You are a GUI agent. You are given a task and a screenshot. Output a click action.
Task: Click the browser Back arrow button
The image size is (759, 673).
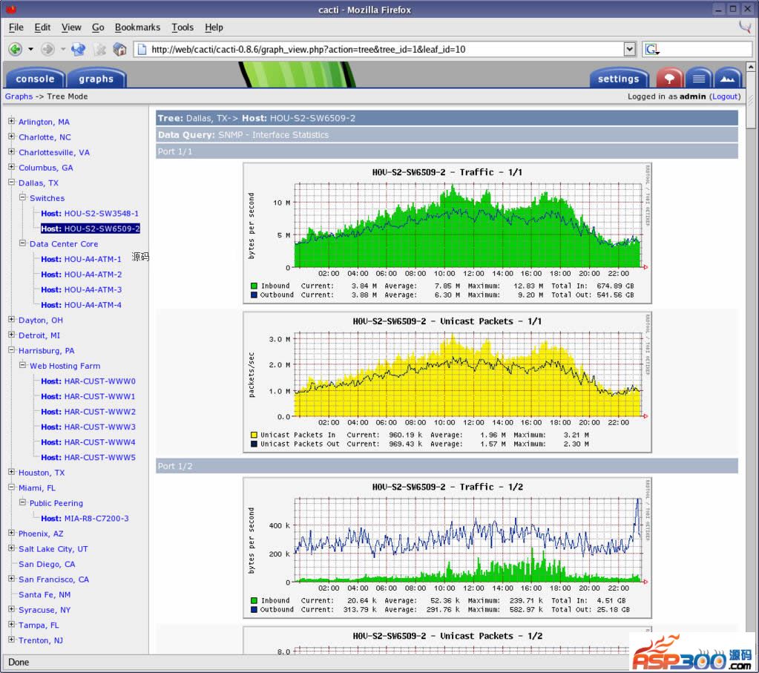pyautogui.click(x=15, y=50)
